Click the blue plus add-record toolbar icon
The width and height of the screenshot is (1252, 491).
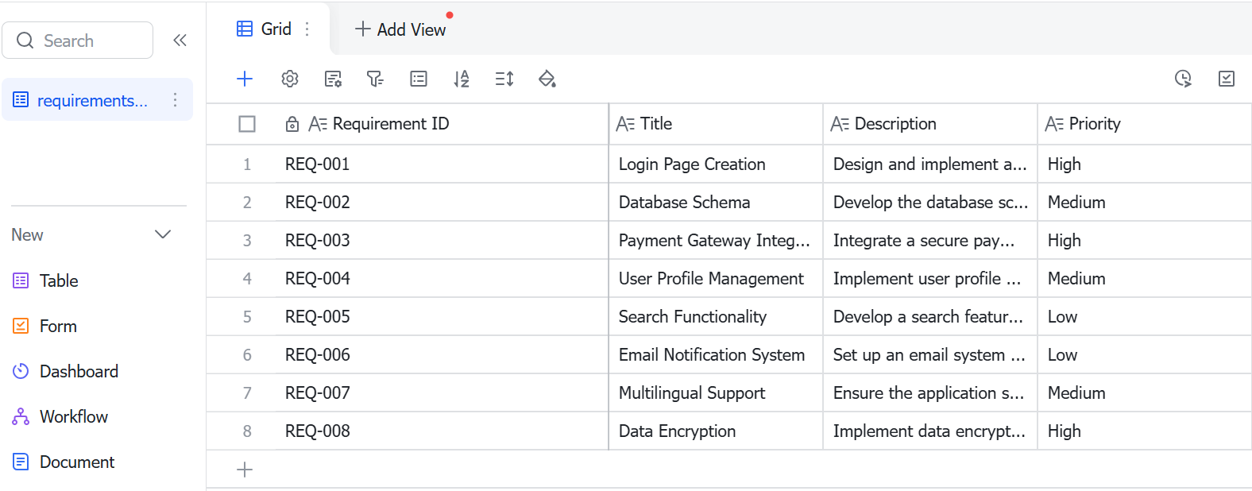pos(245,79)
